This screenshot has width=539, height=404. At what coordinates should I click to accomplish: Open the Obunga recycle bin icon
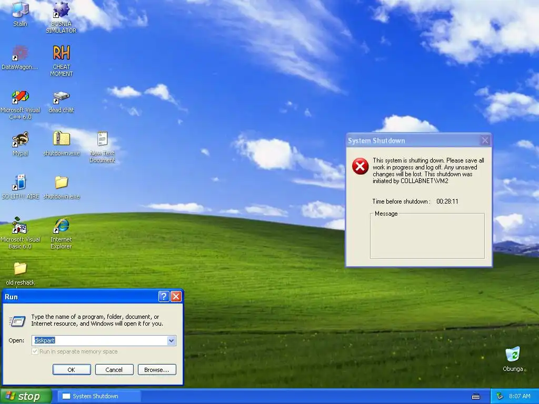[x=513, y=359]
